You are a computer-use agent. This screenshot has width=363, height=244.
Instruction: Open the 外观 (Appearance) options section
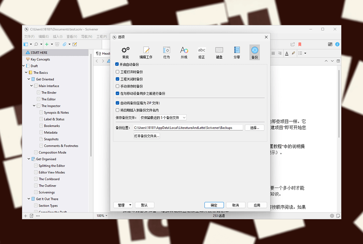pyautogui.click(x=184, y=53)
